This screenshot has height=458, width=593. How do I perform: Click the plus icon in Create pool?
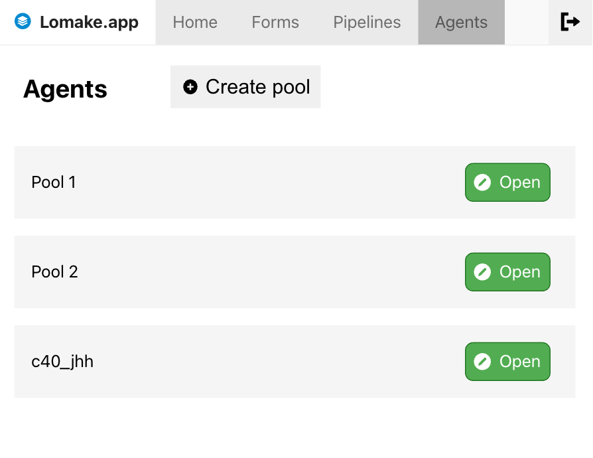[x=190, y=87]
